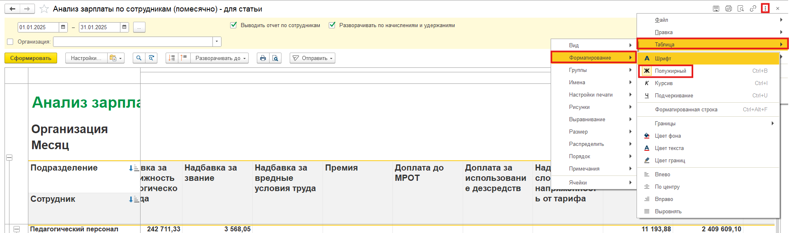The image size is (789, 233).
Task: Align text Влево
Action: point(708,174)
